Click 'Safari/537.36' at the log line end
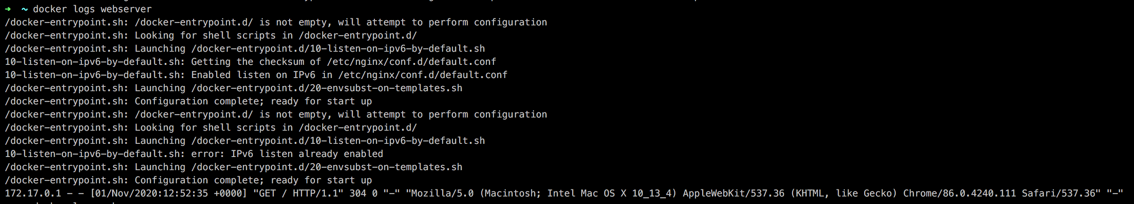Image resolution: width=1134 pixels, height=204 pixels. click(x=1059, y=193)
